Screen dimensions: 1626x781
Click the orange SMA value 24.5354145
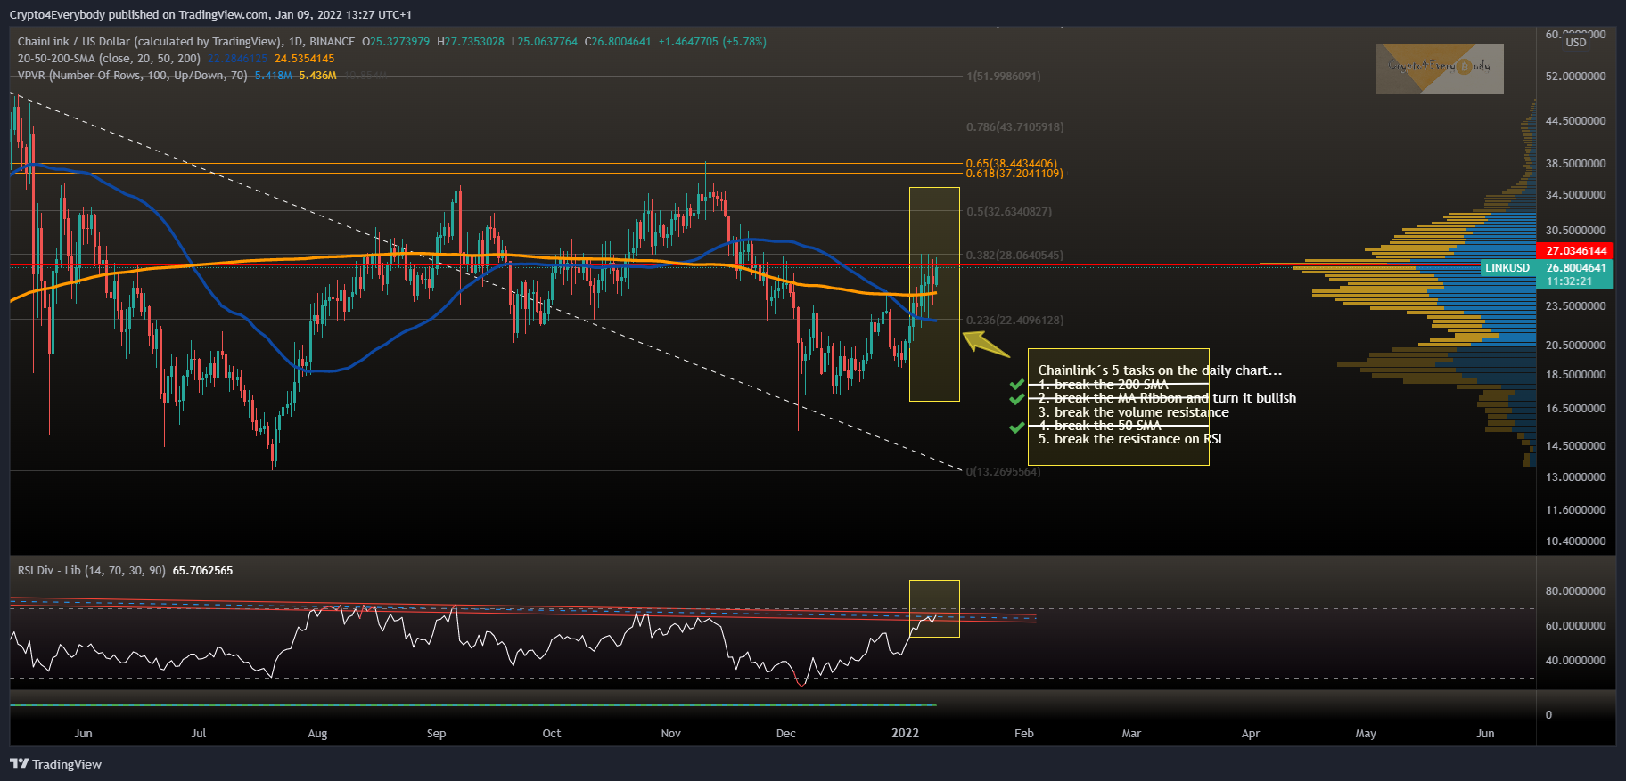(x=305, y=59)
